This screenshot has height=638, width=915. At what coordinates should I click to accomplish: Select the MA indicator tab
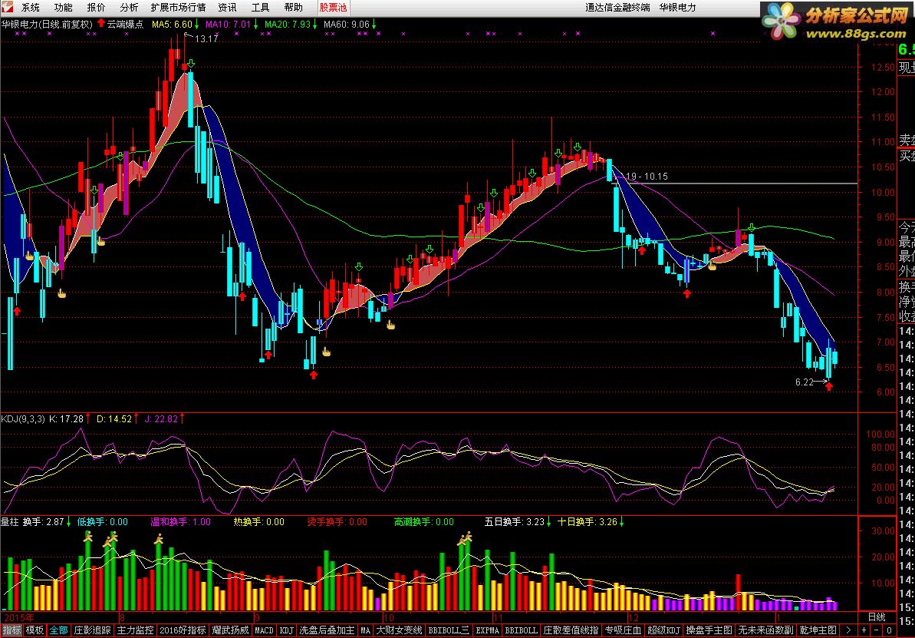[365, 630]
